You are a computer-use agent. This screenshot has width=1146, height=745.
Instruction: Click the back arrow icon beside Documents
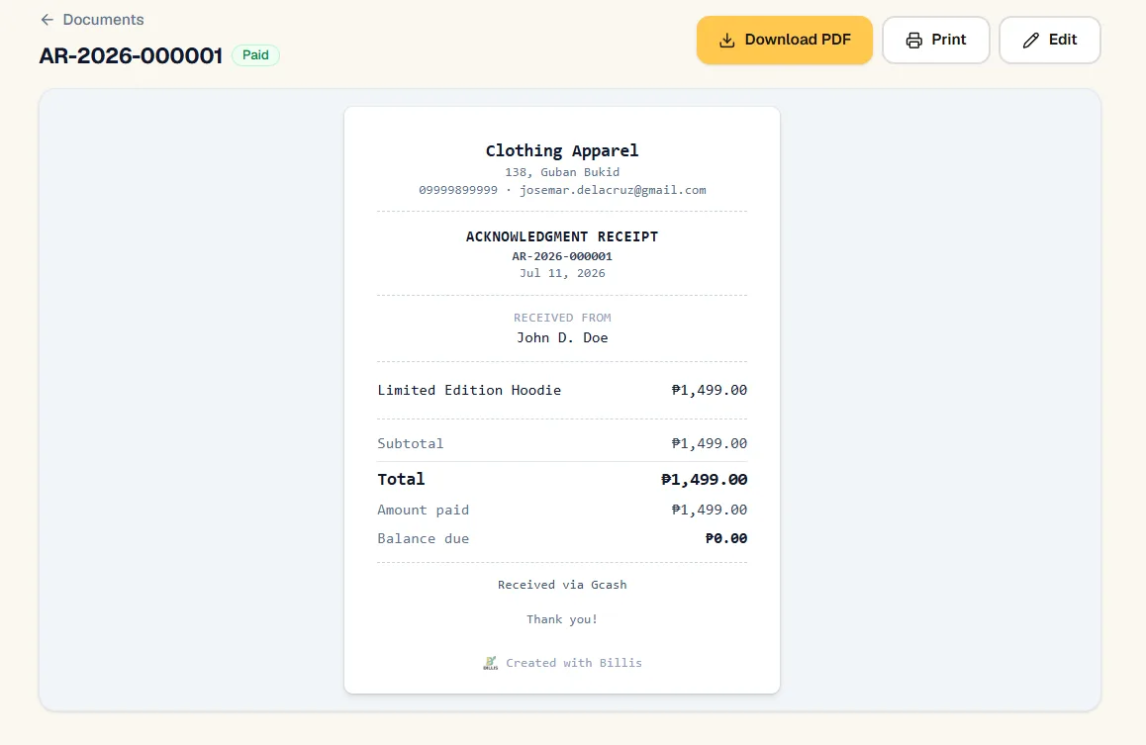point(48,20)
